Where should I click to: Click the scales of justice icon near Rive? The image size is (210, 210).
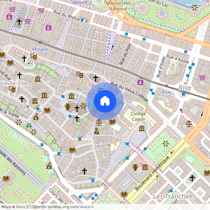click(189, 124)
